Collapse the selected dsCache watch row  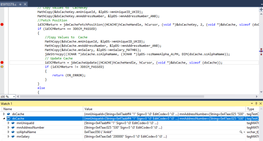click(x=4, y=118)
